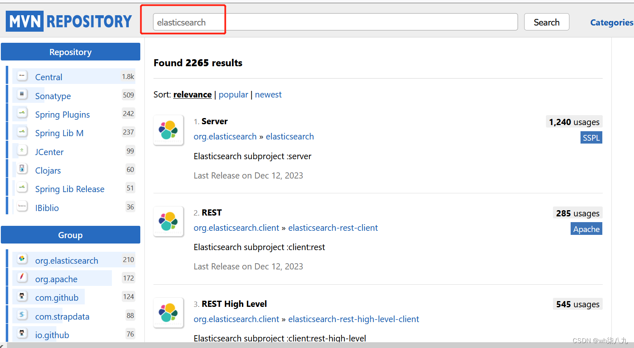Image resolution: width=634 pixels, height=348 pixels.
Task: Open the REST result title
Action: point(211,213)
